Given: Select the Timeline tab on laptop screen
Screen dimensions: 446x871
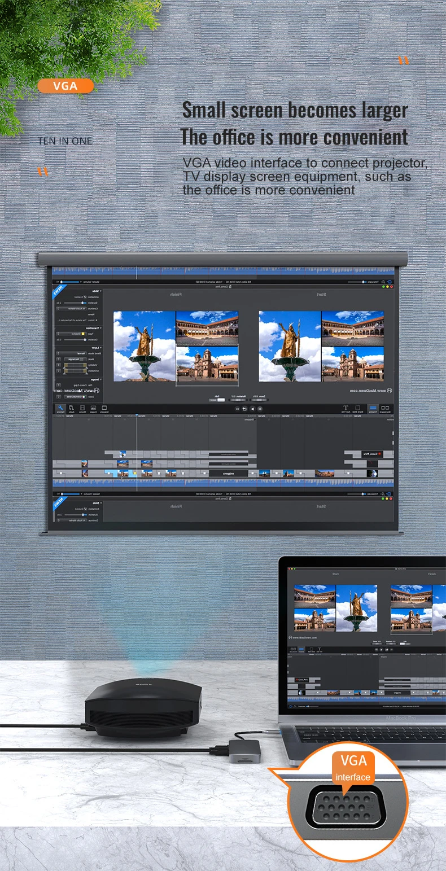Looking at the screenshot, I should [301, 650].
